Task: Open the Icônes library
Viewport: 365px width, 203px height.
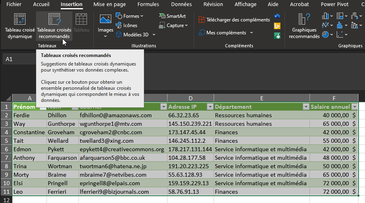Action: (126, 25)
